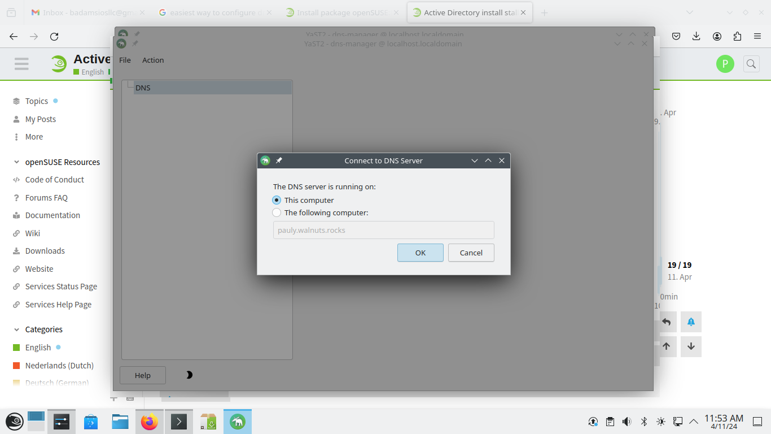Screen dimensions: 771x434
Task: Click the DNS server hostname input field
Action: pyautogui.click(x=383, y=230)
